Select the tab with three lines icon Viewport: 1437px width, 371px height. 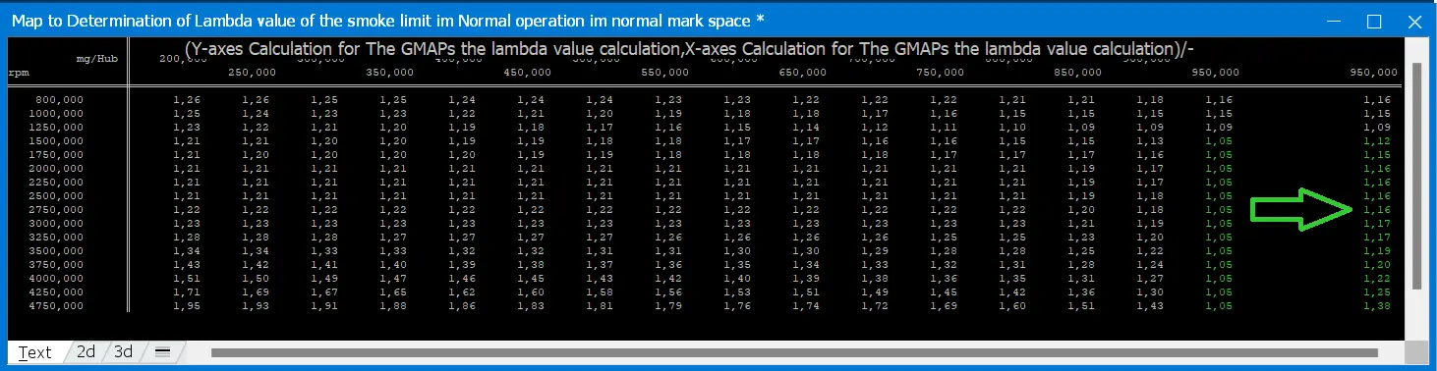point(163,351)
